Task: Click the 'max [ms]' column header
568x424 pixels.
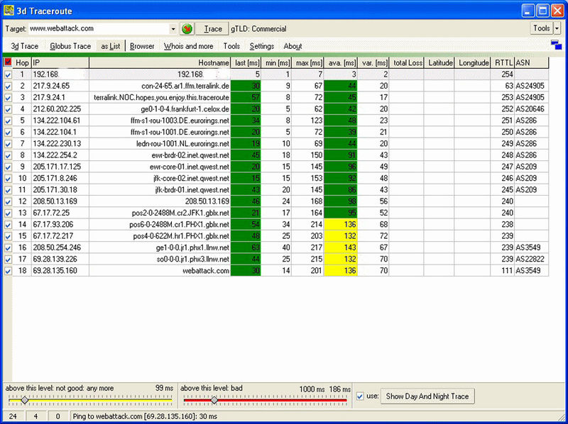Action: pos(307,62)
